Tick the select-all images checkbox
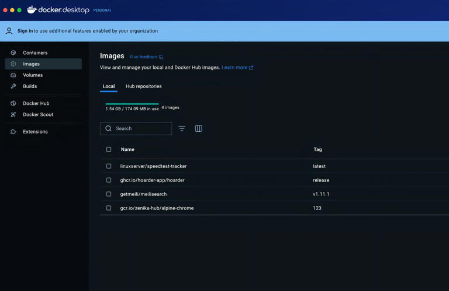This screenshot has width=449, height=291. point(109,149)
